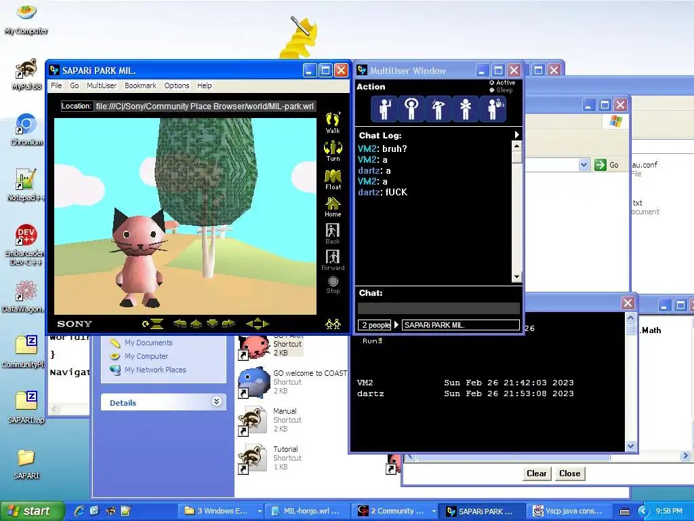
Task: Open the SAPARI.zip desktop file
Action: tap(26, 407)
